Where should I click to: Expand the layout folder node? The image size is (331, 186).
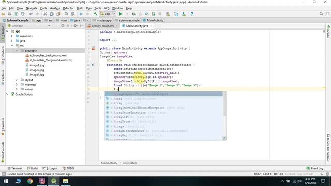click(17, 80)
